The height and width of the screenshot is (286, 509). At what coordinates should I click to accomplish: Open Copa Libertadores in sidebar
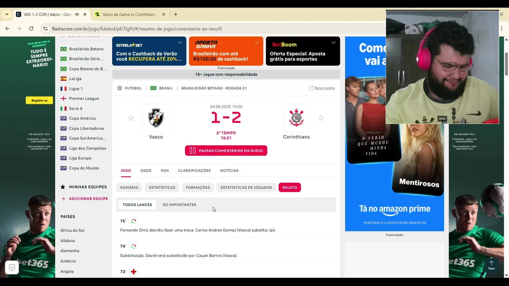coord(82,128)
